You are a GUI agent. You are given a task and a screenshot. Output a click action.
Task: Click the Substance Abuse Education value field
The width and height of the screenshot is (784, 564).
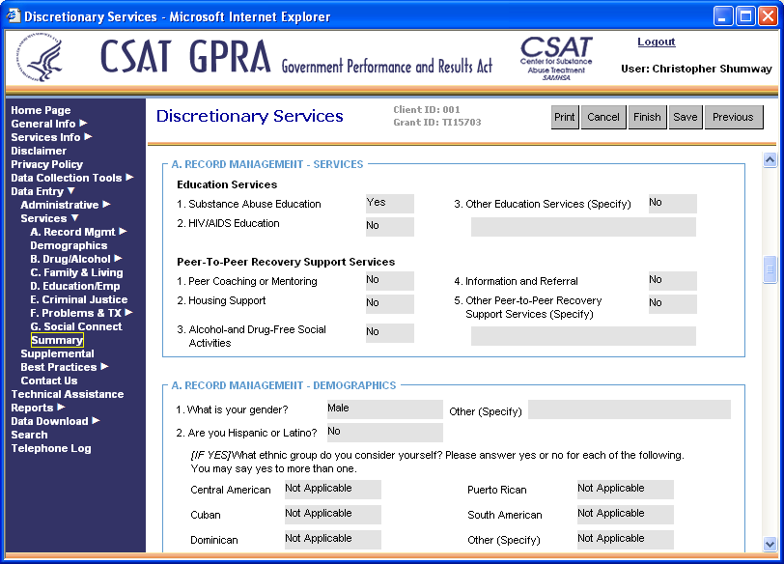pyautogui.click(x=389, y=203)
